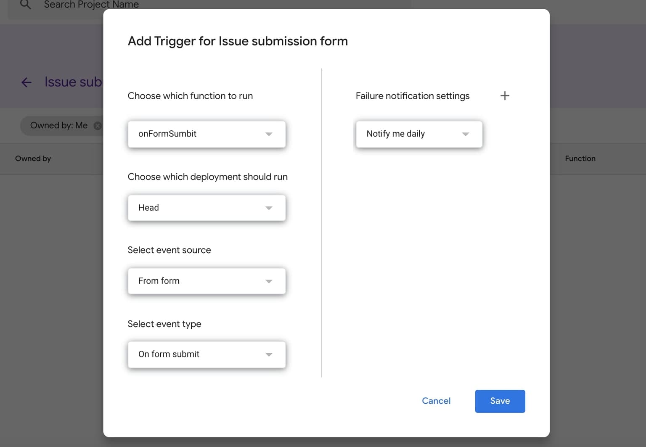The height and width of the screenshot is (447, 646).
Task: Click the Cancel button
Action: [x=436, y=401]
